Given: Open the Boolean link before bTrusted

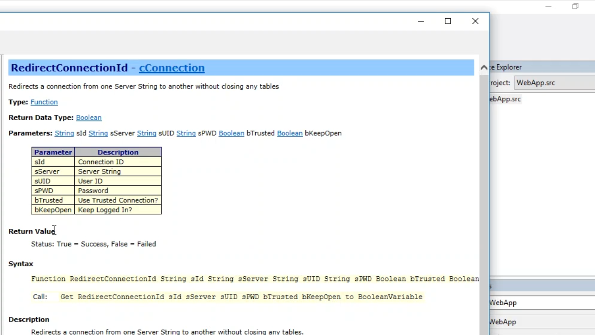Looking at the screenshot, I should tap(231, 133).
